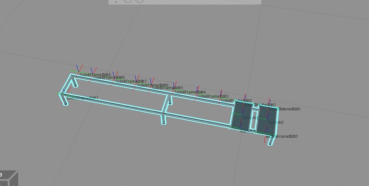Viewport: 369px width, 186px height.
Task: Select the bottom right frame label ending 0
Action: click(282, 136)
